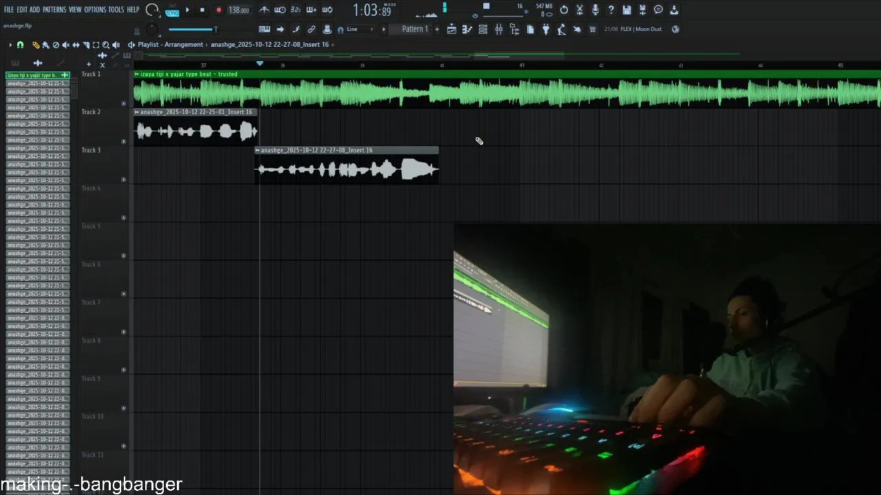This screenshot has height=495, width=881.
Task: Click the Playlist - Arrangement breadcrumb
Action: [x=170, y=45]
